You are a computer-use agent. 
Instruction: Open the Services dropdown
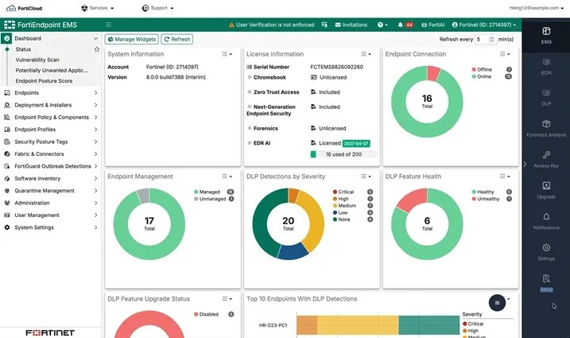pyautogui.click(x=98, y=8)
